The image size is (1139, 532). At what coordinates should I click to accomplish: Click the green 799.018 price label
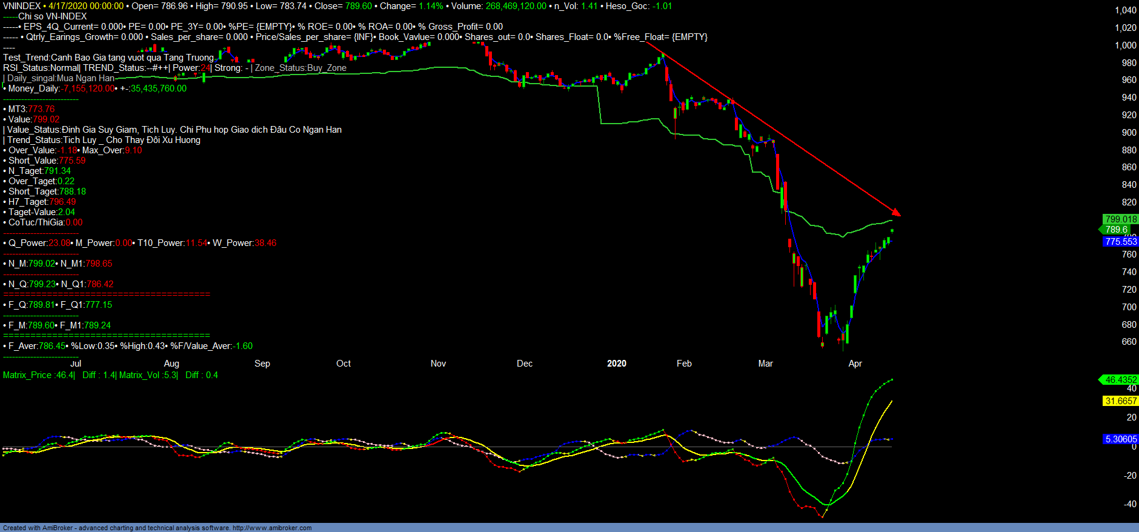(x=1120, y=219)
